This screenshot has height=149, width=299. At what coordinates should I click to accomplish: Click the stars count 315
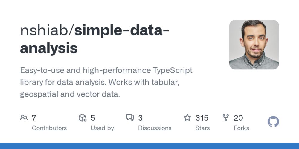(202, 118)
